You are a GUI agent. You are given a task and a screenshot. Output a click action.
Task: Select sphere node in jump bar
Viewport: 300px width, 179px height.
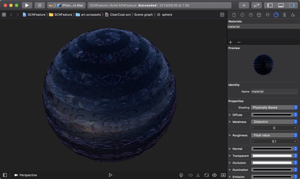(164, 15)
